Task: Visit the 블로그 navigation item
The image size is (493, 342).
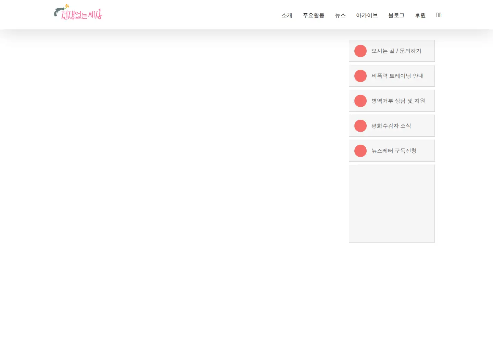Action: tap(396, 15)
